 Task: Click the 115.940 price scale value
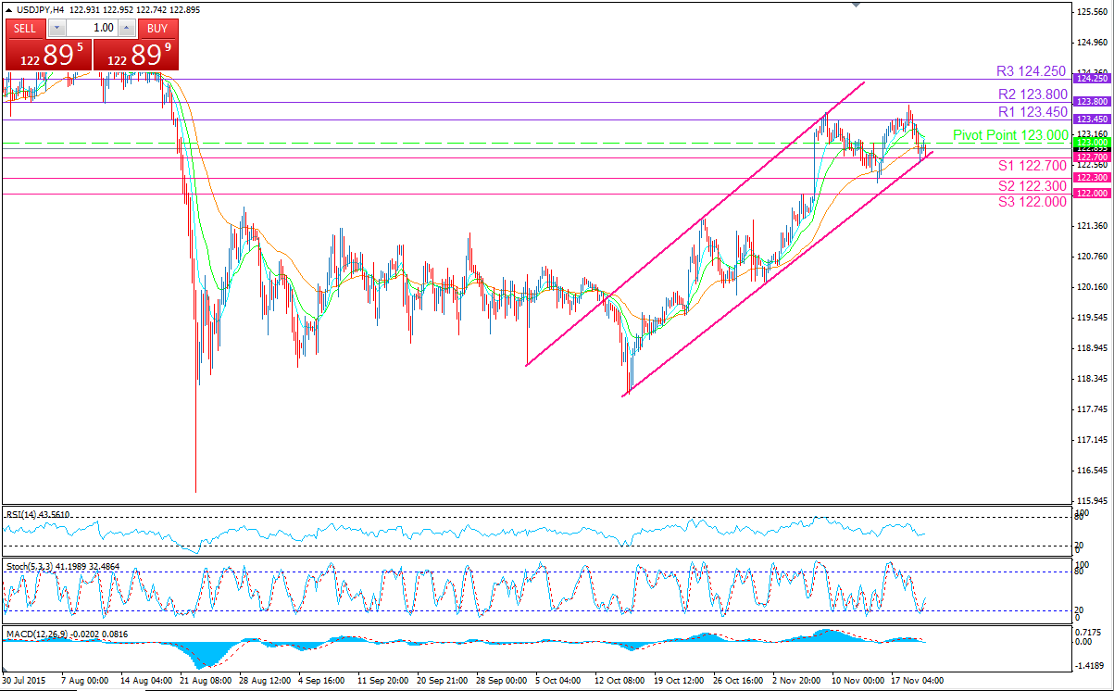(1094, 500)
